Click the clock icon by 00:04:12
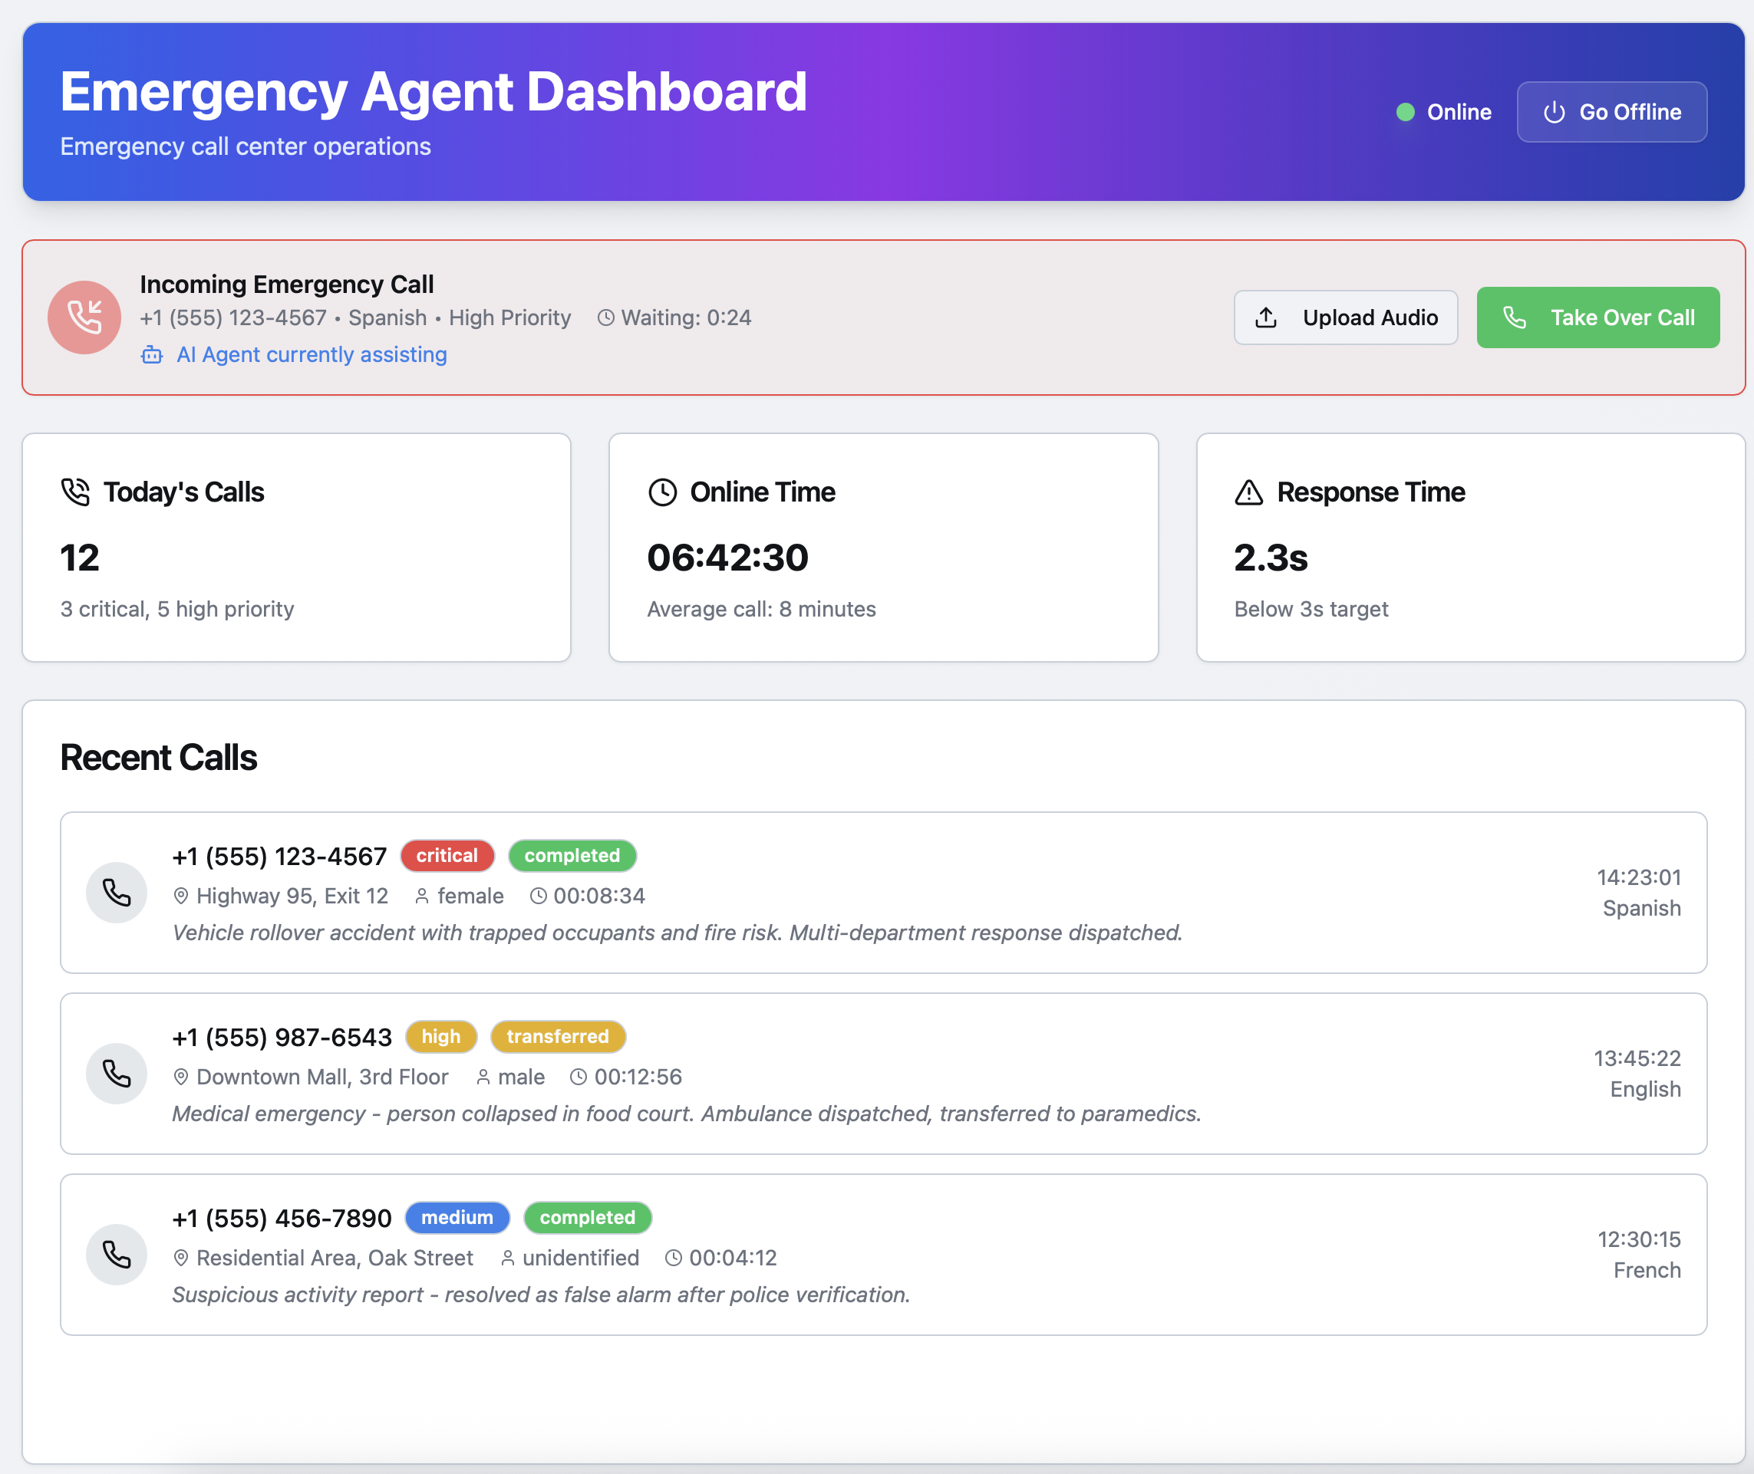The image size is (1754, 1474). [x=673, y=1258]
